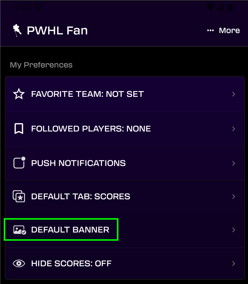Image resolution: width=248 pixels, height=284 pixels.
Task: Click the shield icon in the status bar
Action: pos(38,7)
